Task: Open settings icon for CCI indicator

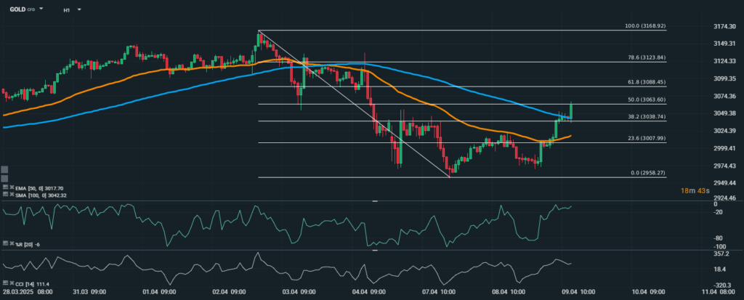Action: 6,283
